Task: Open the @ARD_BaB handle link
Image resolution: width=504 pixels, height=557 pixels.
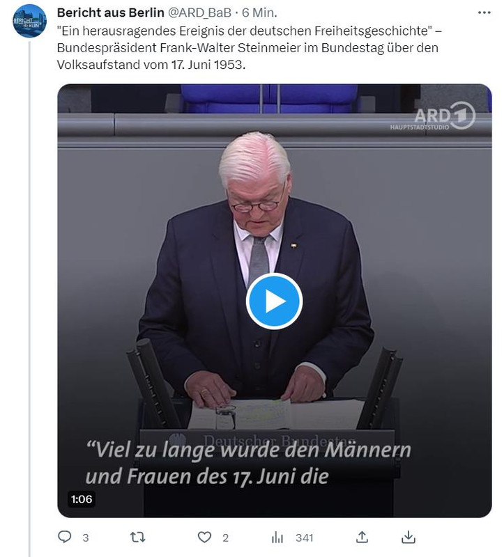Action: (199, 13)
